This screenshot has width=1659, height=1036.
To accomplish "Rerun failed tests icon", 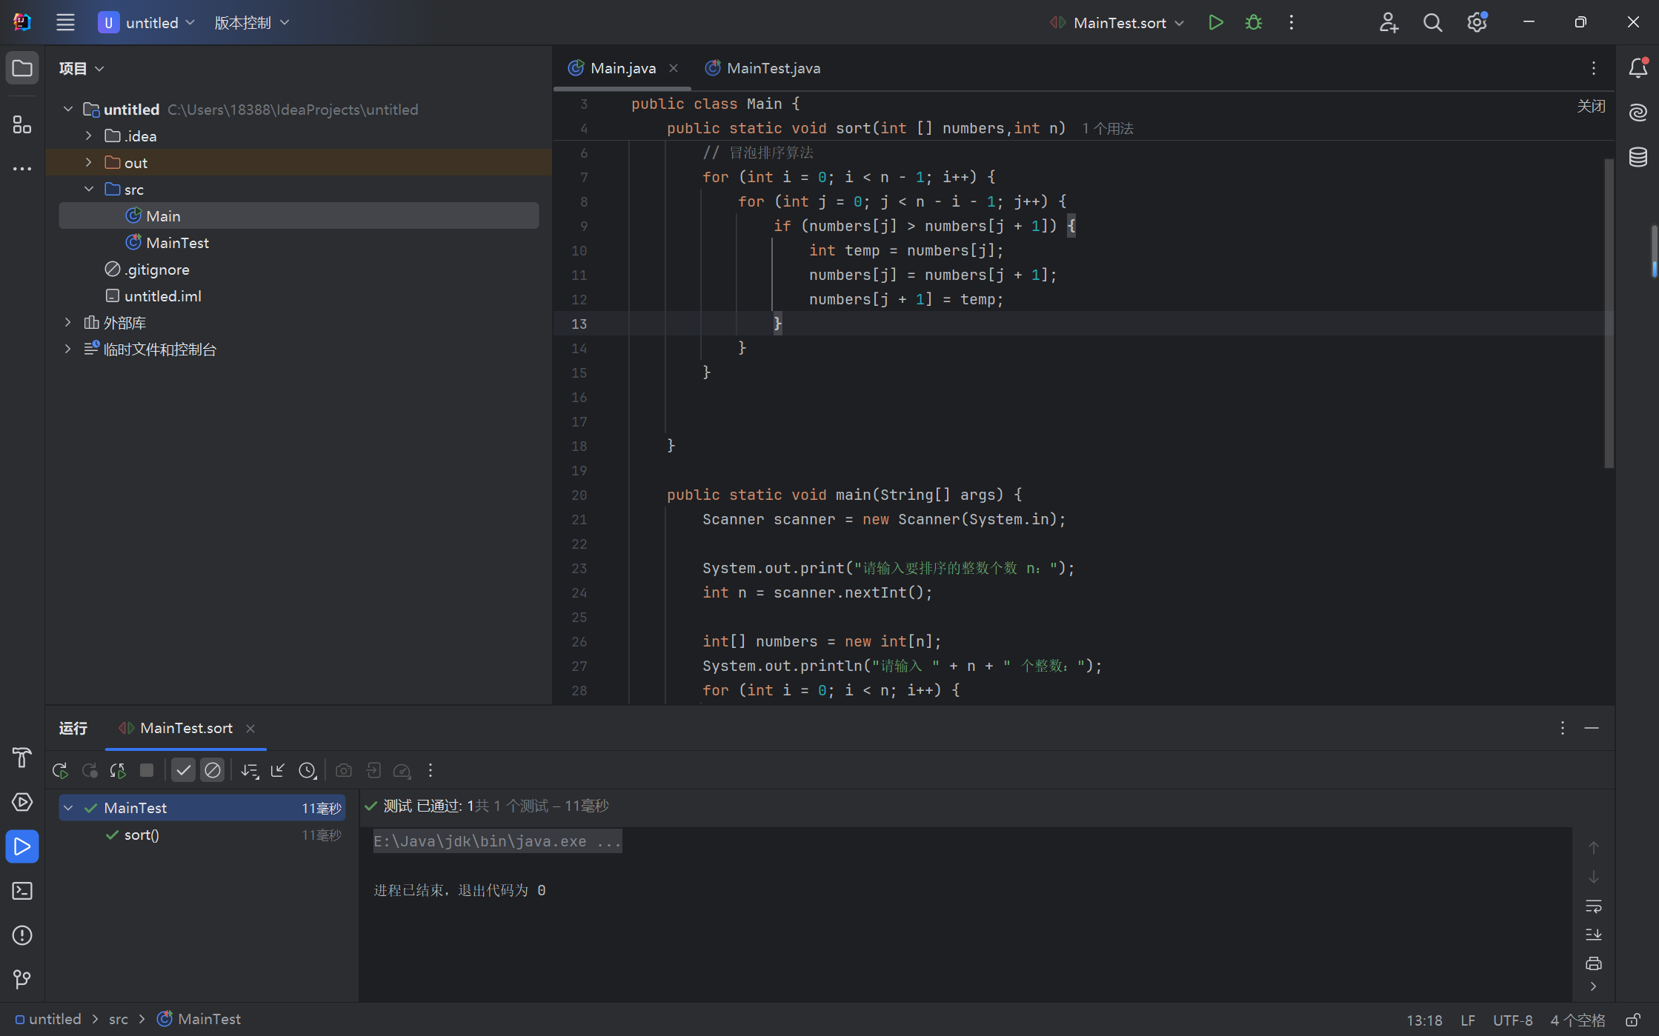I will coord(89,770).
